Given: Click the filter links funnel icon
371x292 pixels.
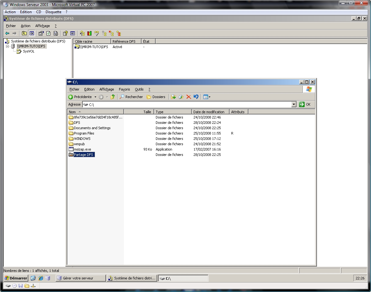Looking at the screenshot, I should [97, 33].
